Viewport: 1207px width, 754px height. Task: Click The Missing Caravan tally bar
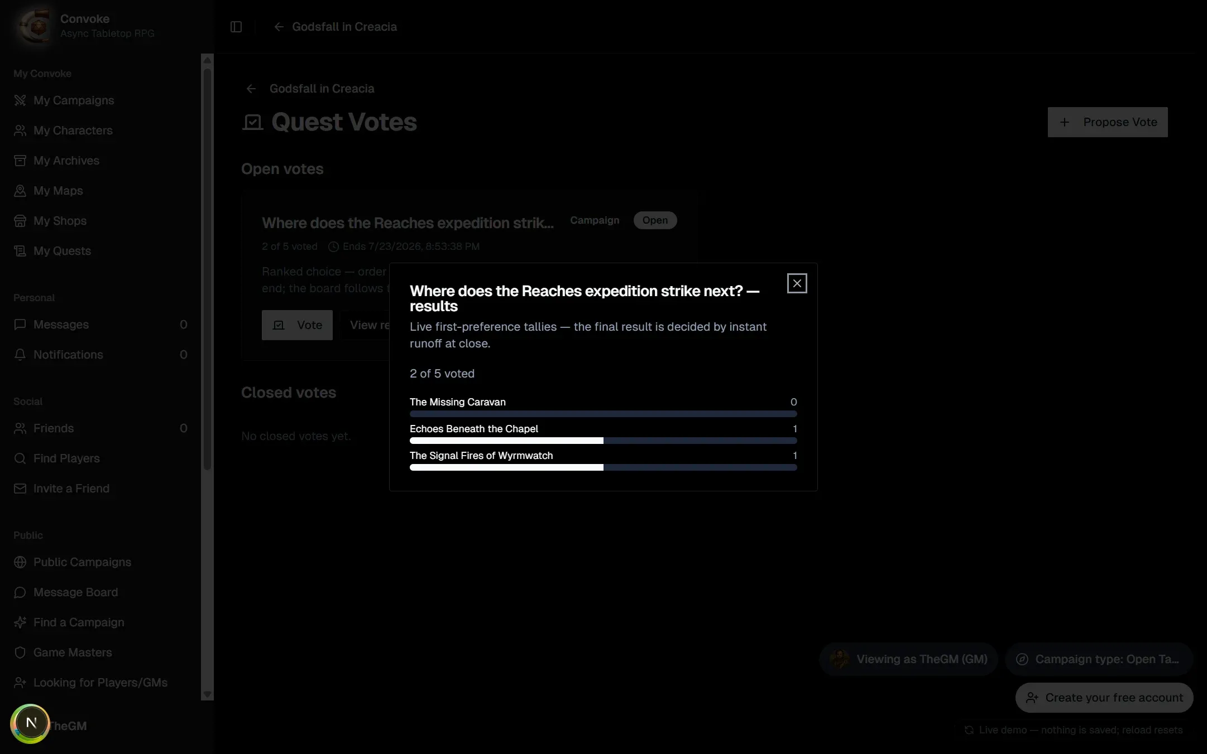(x=603, y=414)
